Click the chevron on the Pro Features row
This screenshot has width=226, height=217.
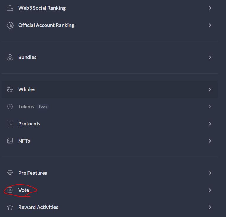coord(210,173)
